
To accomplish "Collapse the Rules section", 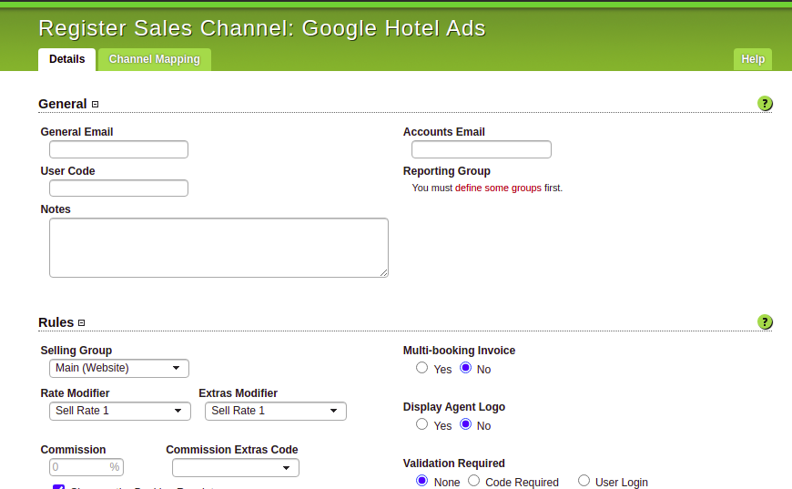I will pyautogui.click(x=81, y=322).
